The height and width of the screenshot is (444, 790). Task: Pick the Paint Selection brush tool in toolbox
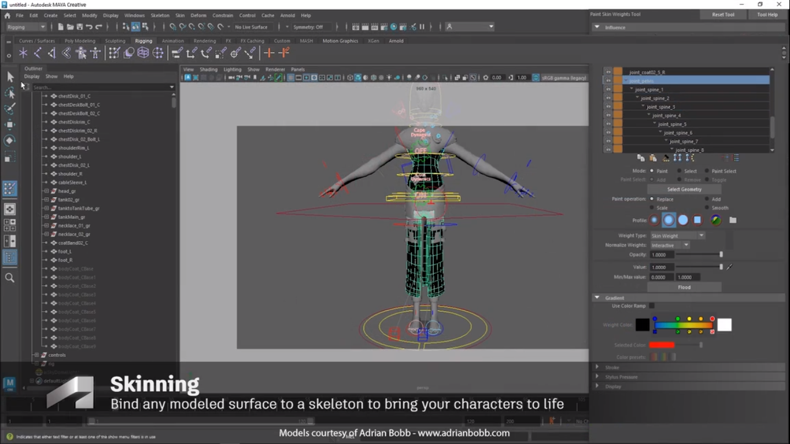(x=10, y=109)
